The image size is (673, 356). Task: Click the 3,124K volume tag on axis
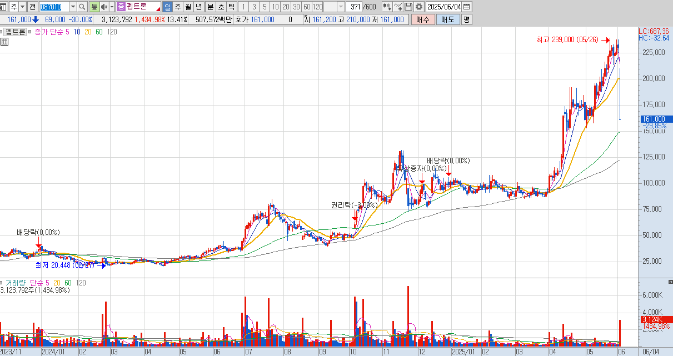[656, 320]
